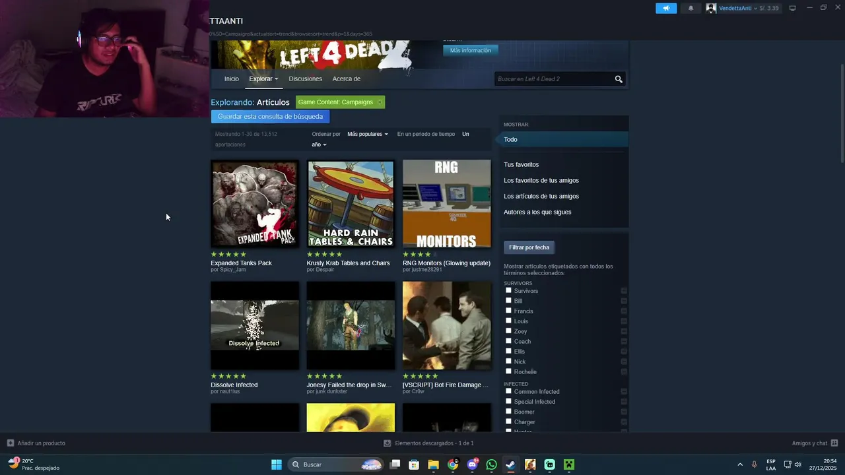Check the Rochelle filter checkbox
This screenshot has height=475, width=845.
[x=508, y=371]
